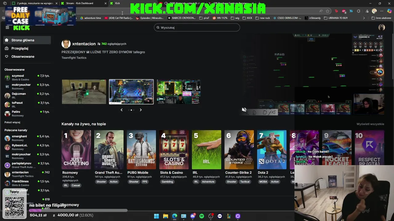
Task: Open Windows Start menu
Action: click(156, 216)
